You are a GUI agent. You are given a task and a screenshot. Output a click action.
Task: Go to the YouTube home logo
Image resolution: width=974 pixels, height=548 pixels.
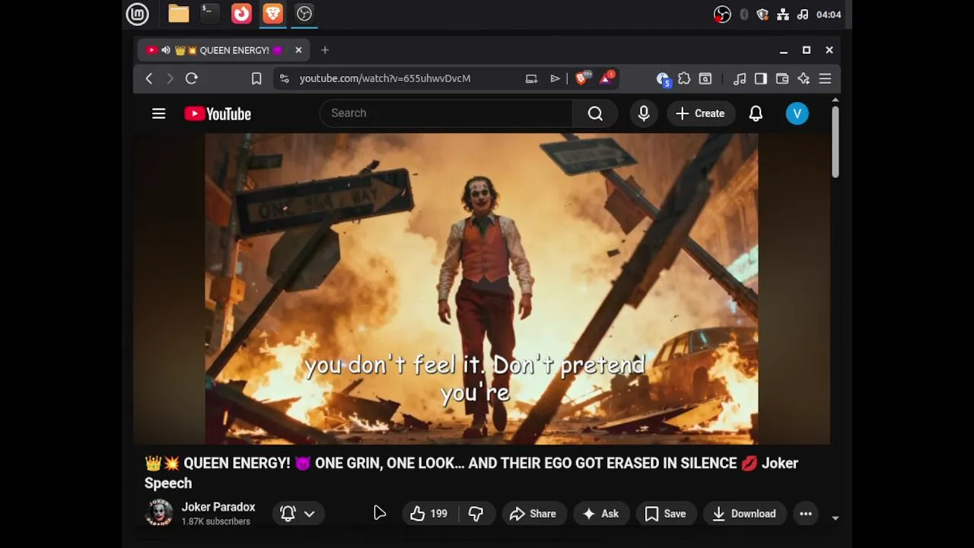[218, 113]
